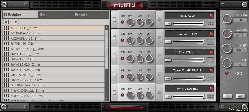Open gear settings for TweedDlx-P12R-Ext module
This screenshot has height=112, width=249.
tap(159, 74)
